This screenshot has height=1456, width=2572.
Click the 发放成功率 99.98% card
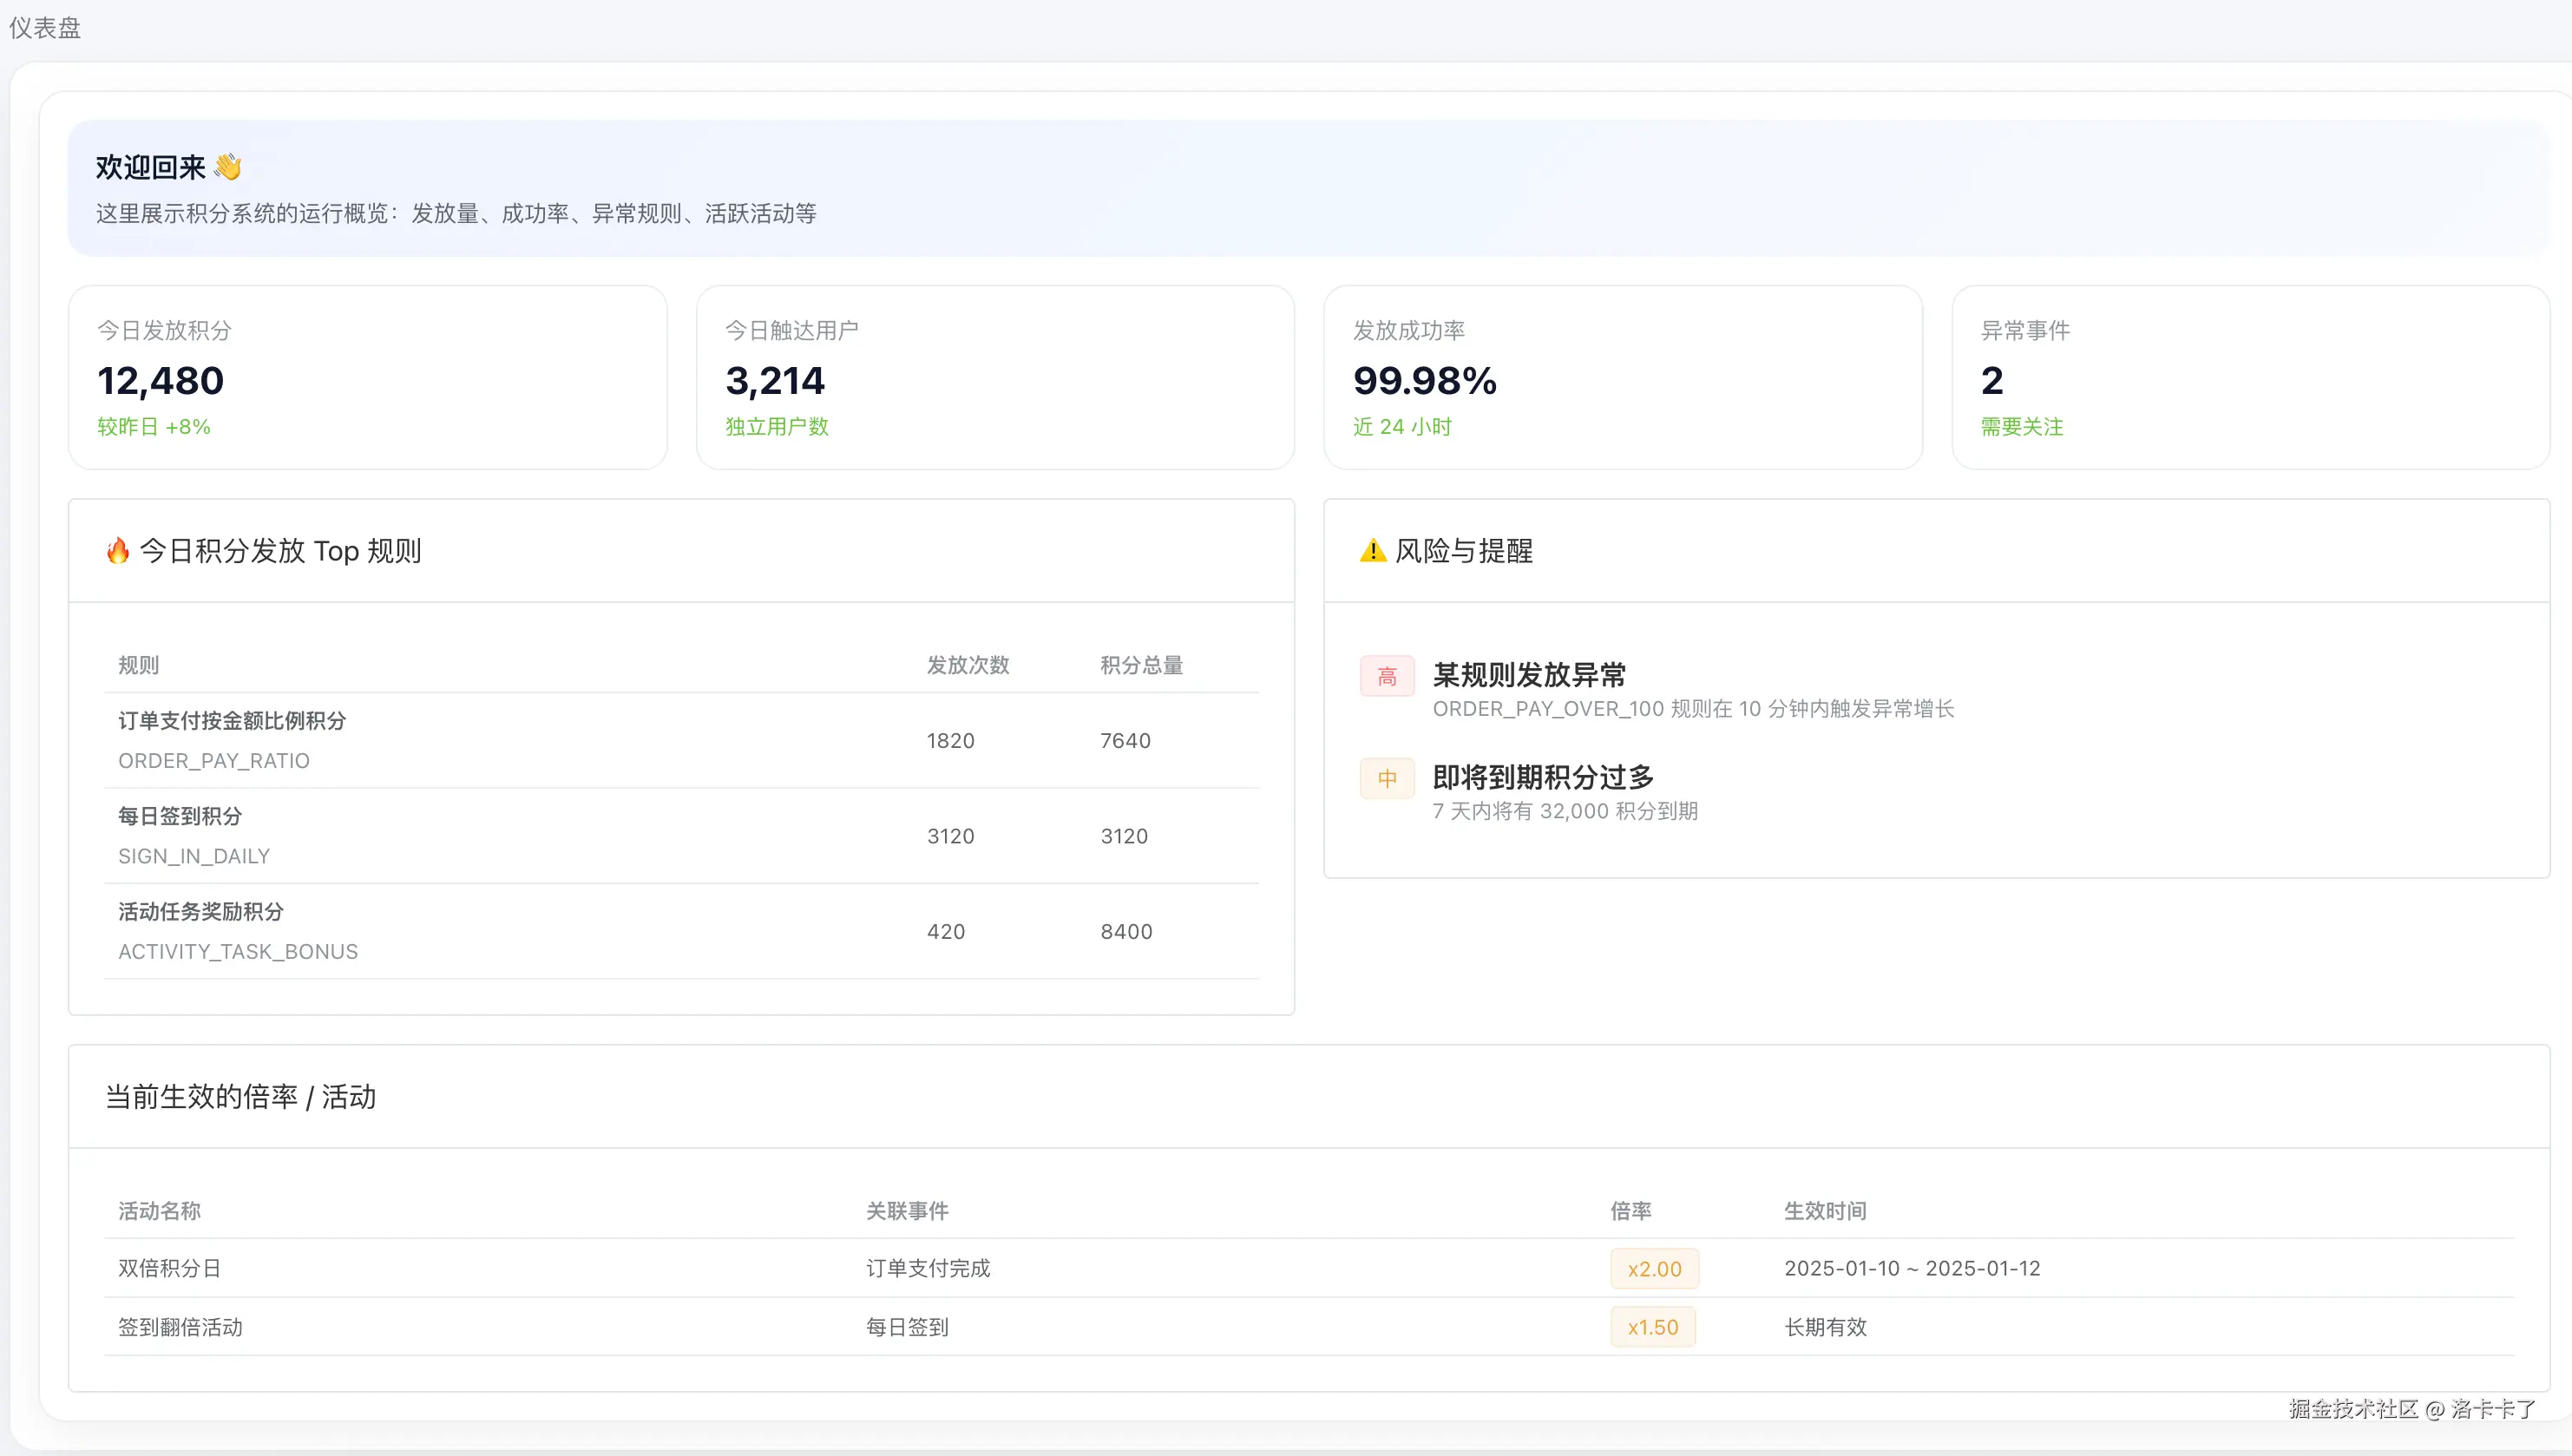point(1622,378)
